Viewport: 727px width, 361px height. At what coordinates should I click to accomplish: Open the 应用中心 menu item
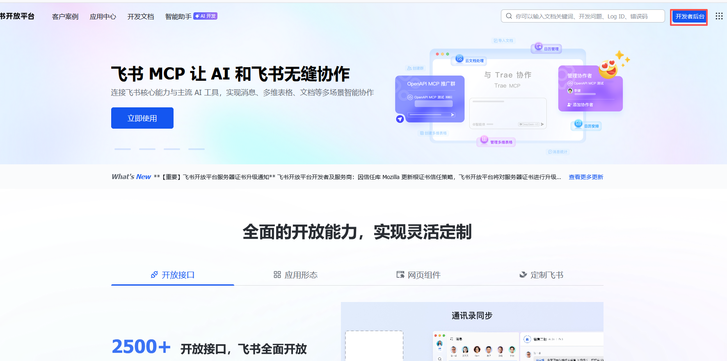pyautogui.click(x=103, y=16)
